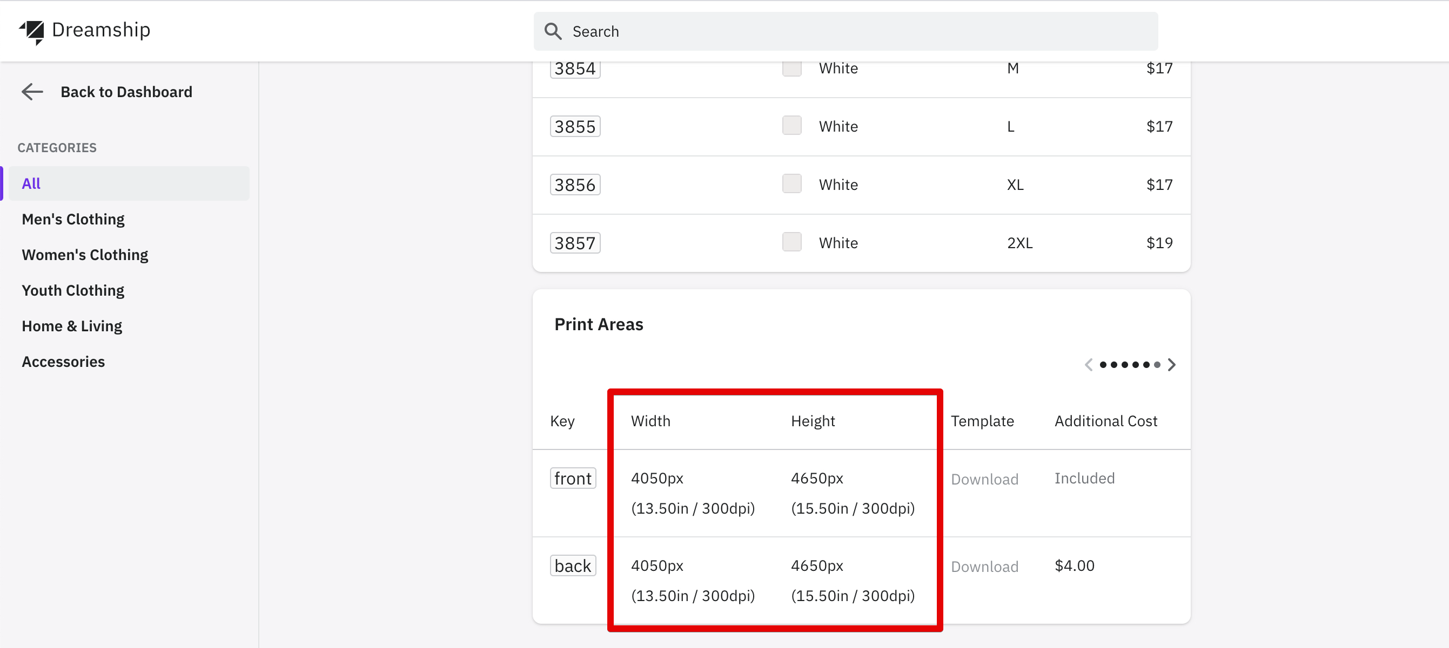Click the Dreamship logo icon
Viewport: 1449px width, 648px height.
point(32,31)
